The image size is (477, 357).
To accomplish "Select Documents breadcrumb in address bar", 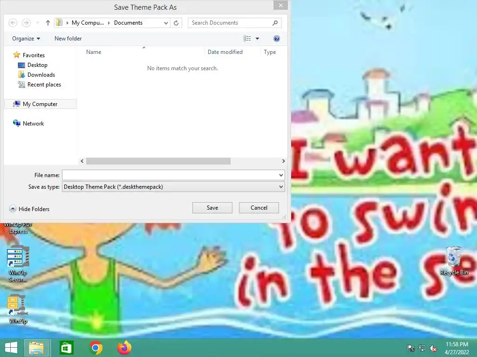I will pyautogui.click(x=128, y=23).
